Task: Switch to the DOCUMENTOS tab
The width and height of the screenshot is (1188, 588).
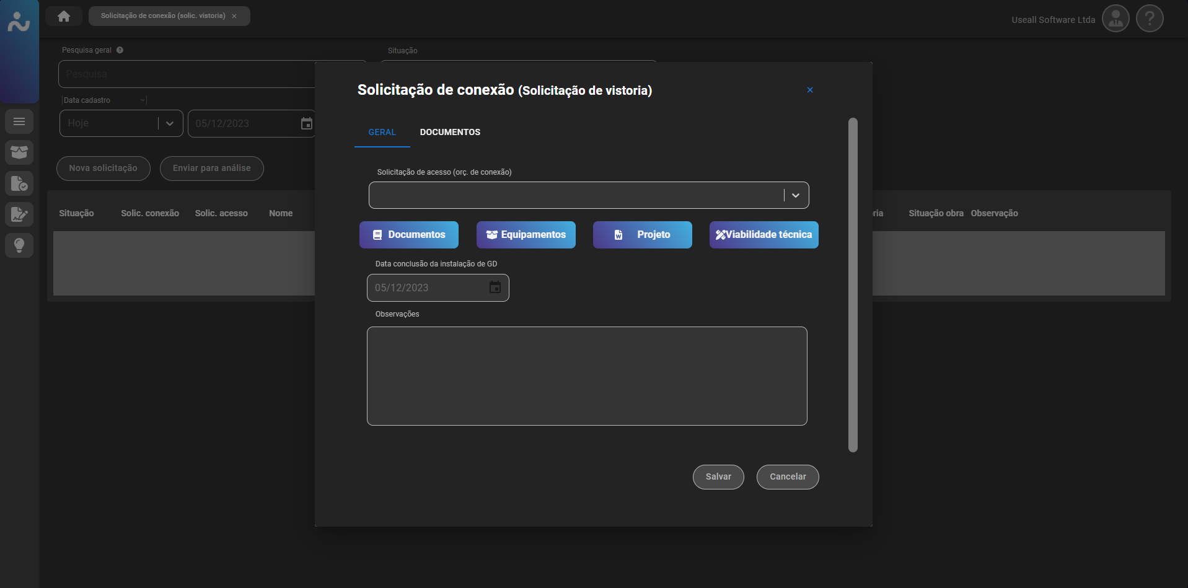Action: click(x=450, y=132)
